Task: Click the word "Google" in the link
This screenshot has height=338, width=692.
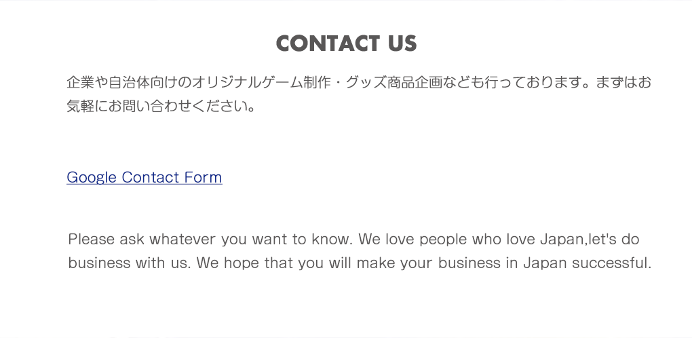Action: [x=92, y=177]
